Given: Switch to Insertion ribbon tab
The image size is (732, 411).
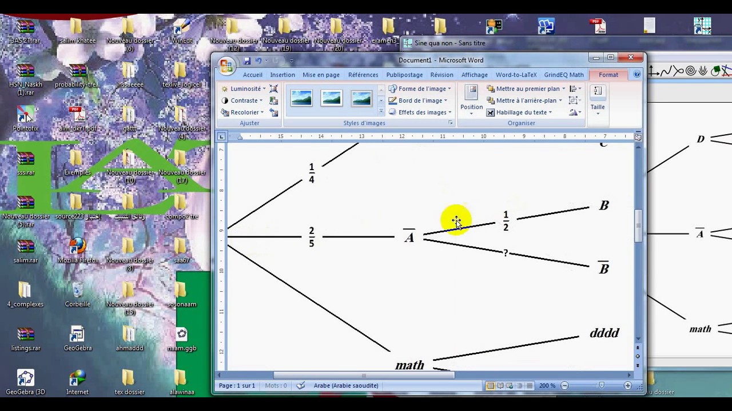Looking at the screenshot, I should pyautogui.click(x=283, y=75).
